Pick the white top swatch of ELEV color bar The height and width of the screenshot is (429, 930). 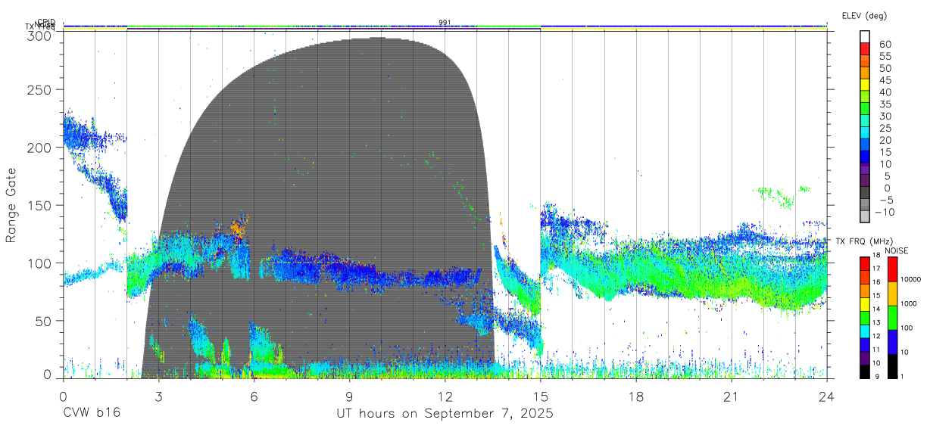(x=865, y=37)
